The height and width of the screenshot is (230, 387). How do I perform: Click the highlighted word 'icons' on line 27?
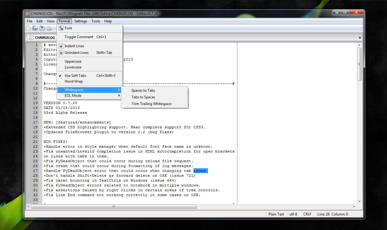click(200, 171)
